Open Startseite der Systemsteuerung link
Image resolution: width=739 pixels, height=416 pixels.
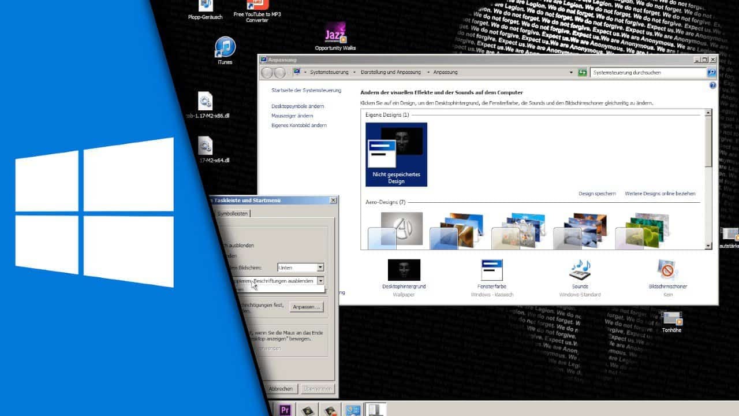pyautogui.click(x=306, y=91)
